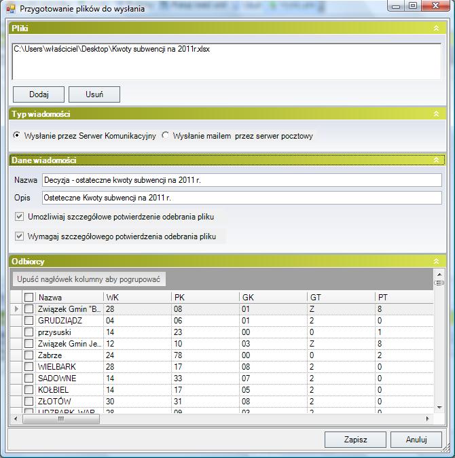Click WK value 30 in ZŁOTÓW row
This screenshot has height=458, width=455.
click(x=137, y=402)
